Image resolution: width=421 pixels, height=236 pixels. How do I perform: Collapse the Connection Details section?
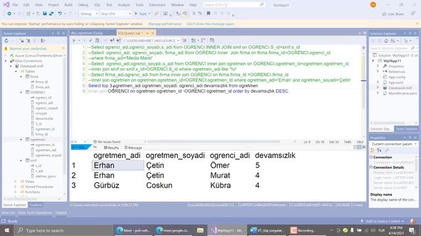371,167
